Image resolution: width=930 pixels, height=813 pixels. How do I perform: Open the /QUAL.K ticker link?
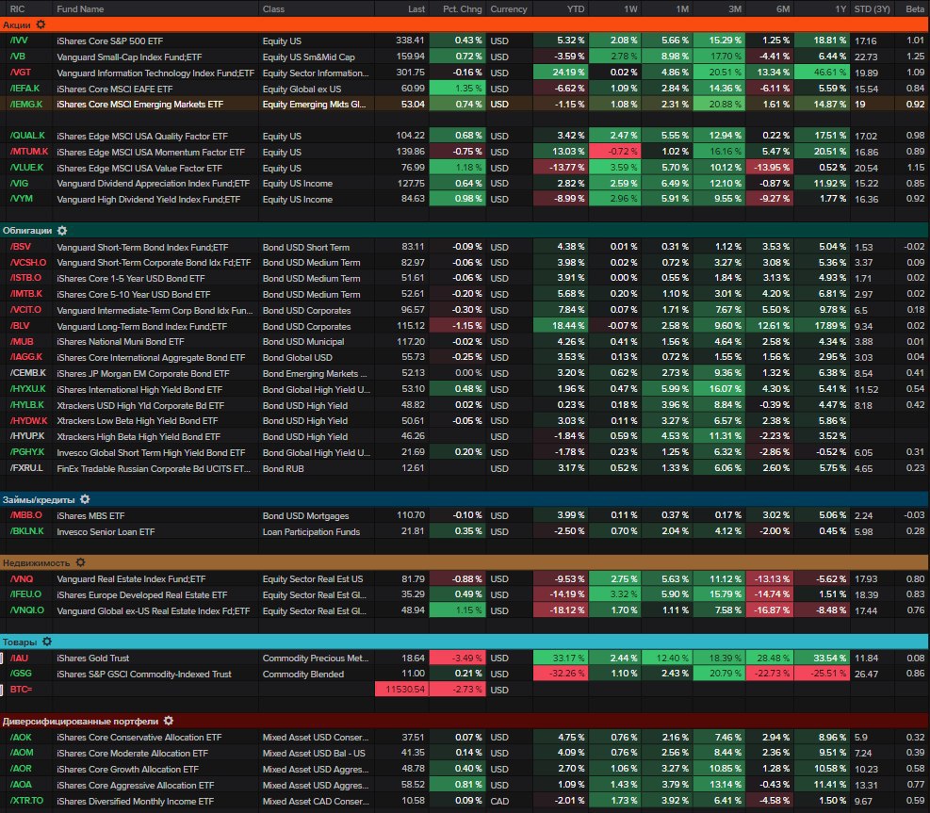27,136
